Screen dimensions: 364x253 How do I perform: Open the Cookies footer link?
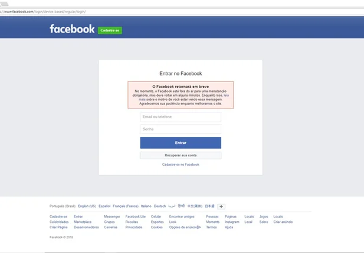pos(157,227)
